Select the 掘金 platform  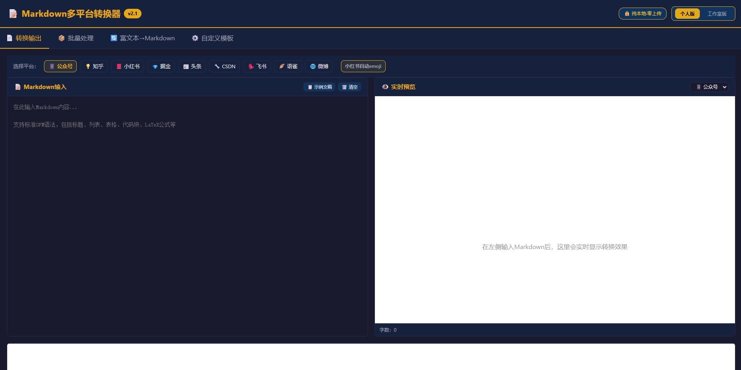pyautogui.click(x=161, y=66)
